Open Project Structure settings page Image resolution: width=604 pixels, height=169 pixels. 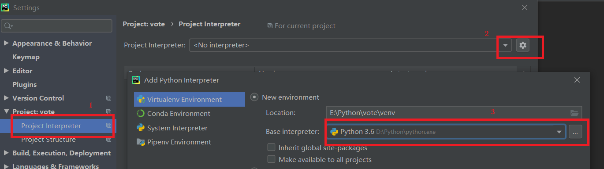48,140
